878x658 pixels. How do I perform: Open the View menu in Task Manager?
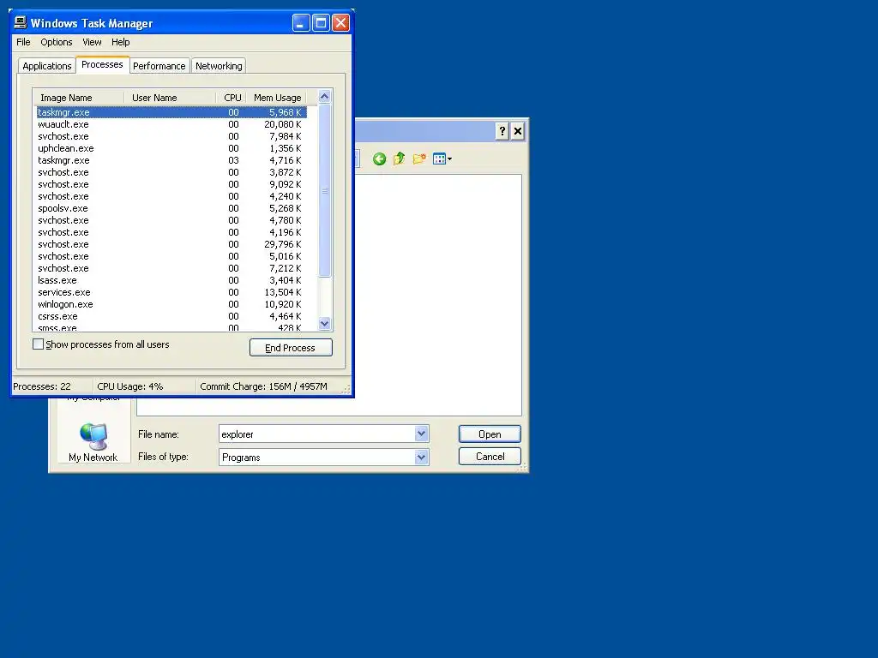[92, 42]
